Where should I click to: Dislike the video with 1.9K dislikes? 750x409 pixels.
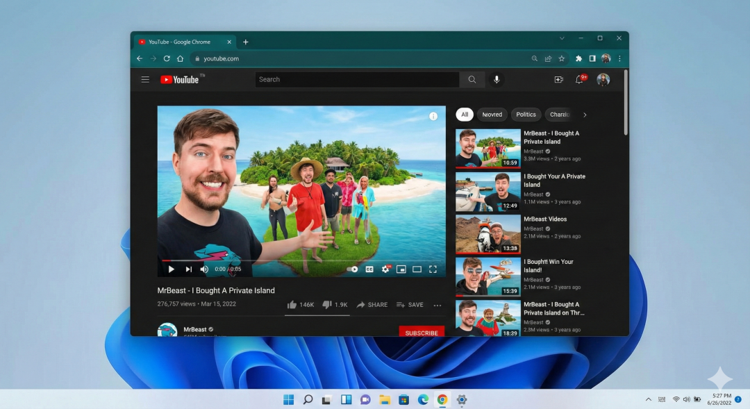click(x=335, y=305)
